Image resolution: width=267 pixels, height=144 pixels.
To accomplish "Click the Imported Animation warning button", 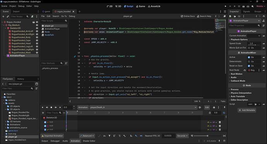I will coord(52,136).
